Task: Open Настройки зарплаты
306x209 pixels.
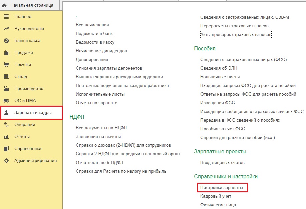Action: [x=222, y=188]
